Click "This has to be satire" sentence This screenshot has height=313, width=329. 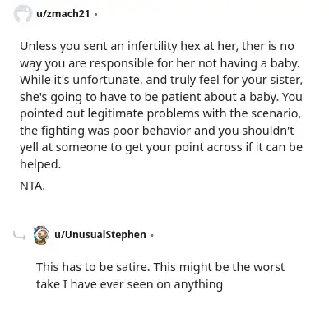click(93, 267)
